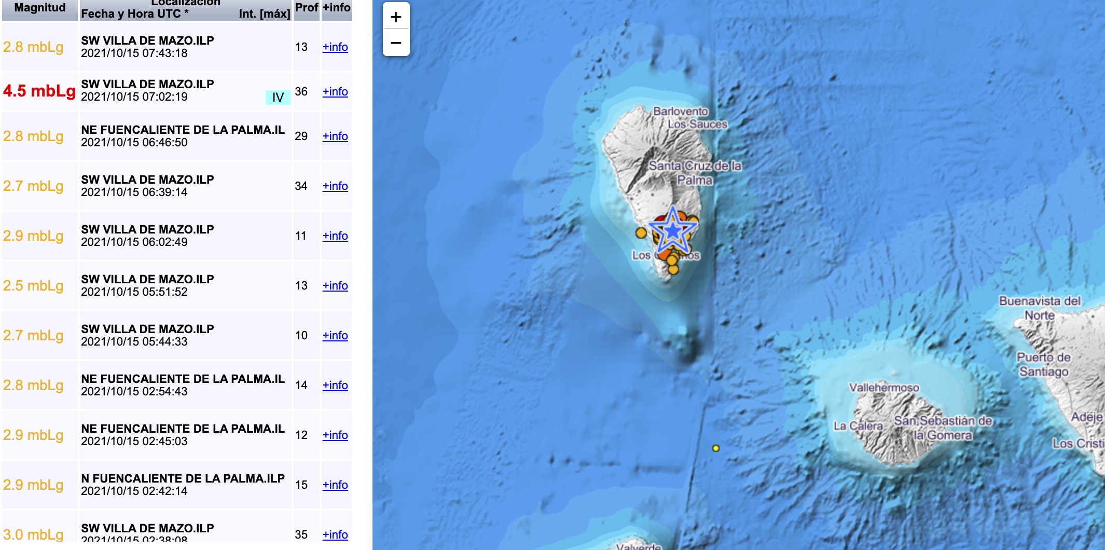Image resolution: width=1105 pixels, height=550 pixels.
Task: Click 'Los Sauces' map label
Action: point(697,124)
